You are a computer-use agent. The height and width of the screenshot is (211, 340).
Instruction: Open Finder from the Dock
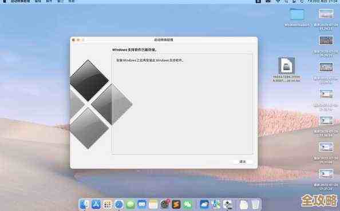[84, 204]
